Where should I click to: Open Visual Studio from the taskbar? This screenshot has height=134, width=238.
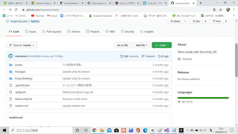167,130
